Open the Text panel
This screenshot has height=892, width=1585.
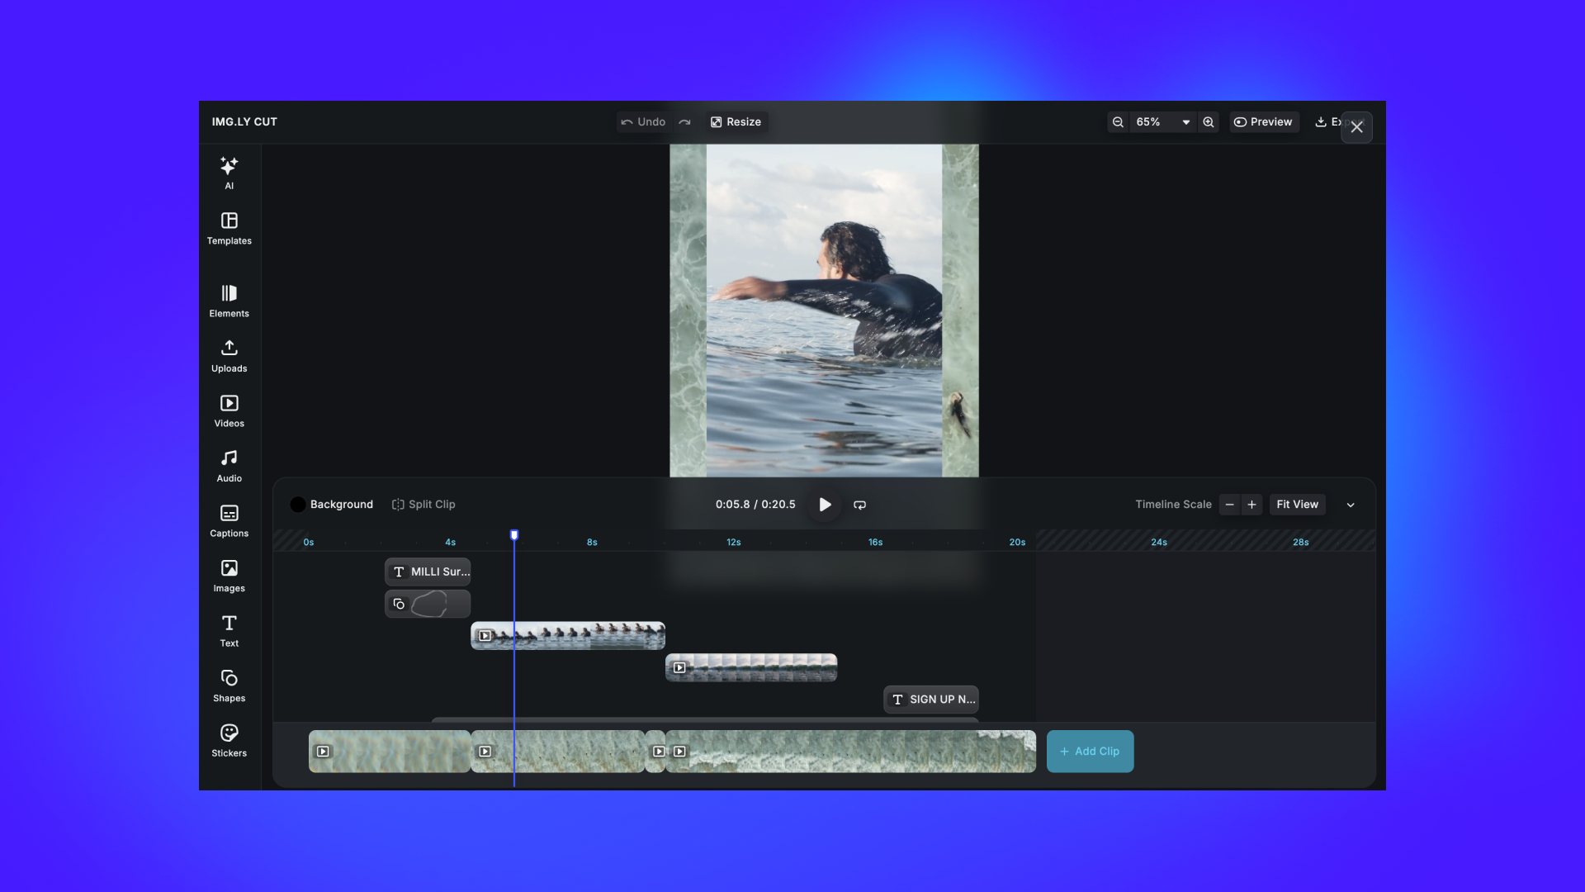(229, 629)
